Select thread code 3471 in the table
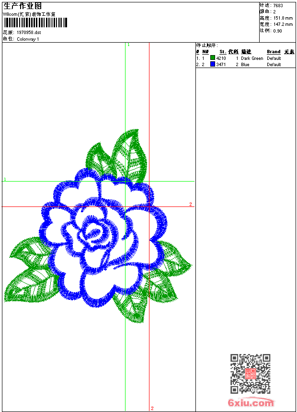 pyautogui.click(x=221, y=65)
